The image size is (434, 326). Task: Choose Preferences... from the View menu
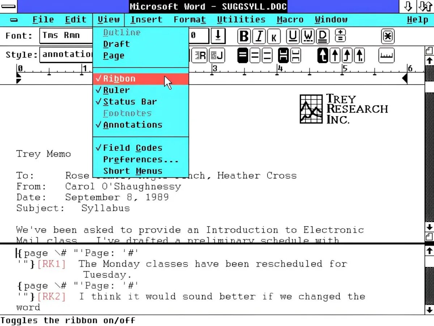tap(141, 159)
